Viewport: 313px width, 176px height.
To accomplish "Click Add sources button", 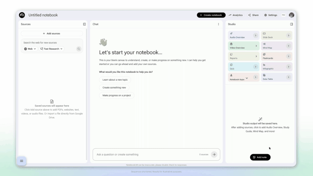I will coord(52,34).
